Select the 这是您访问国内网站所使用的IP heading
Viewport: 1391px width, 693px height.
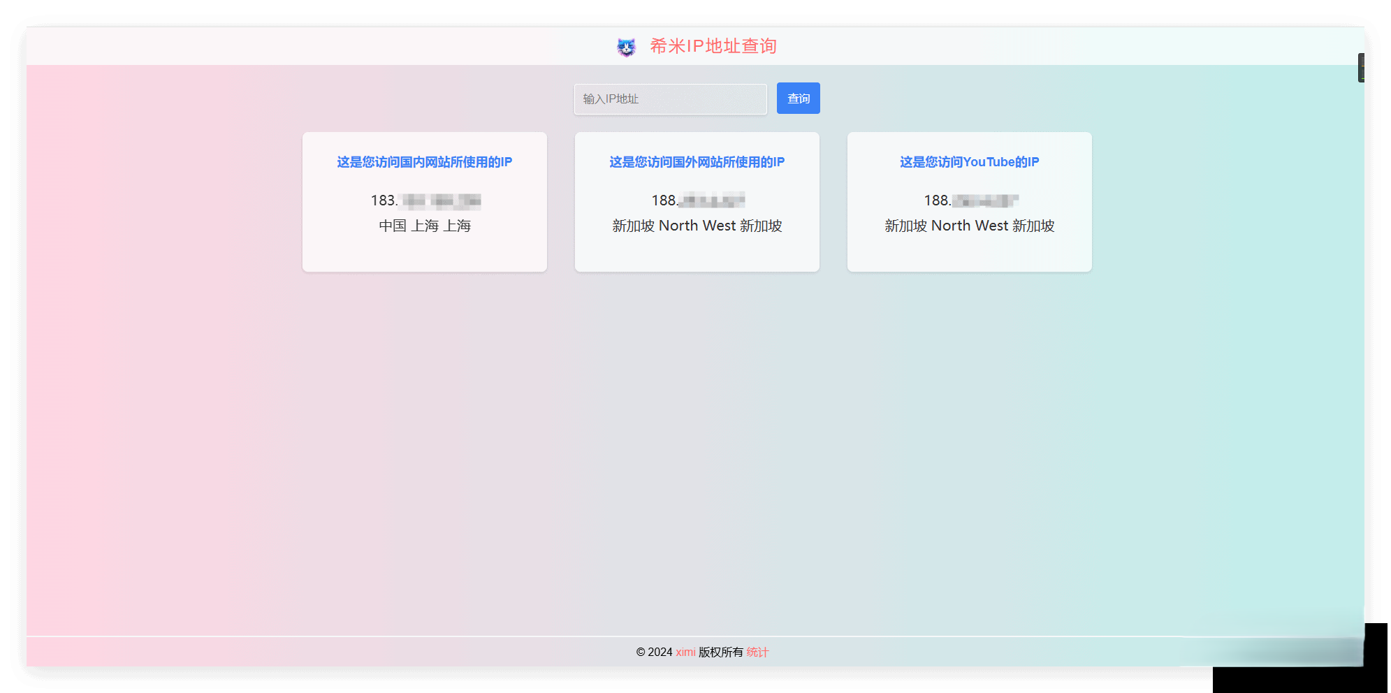point(425,162)
